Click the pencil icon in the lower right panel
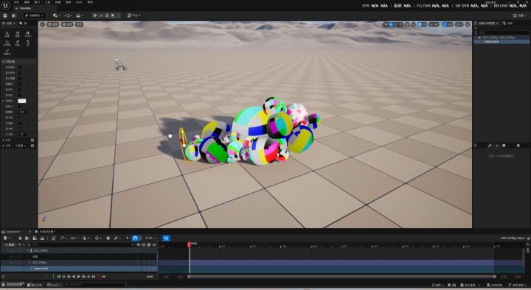 (x=490, y=145)
